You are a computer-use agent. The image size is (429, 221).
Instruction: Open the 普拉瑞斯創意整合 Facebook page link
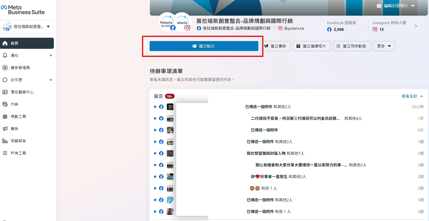pyautogui.click(x=233, y=28)
